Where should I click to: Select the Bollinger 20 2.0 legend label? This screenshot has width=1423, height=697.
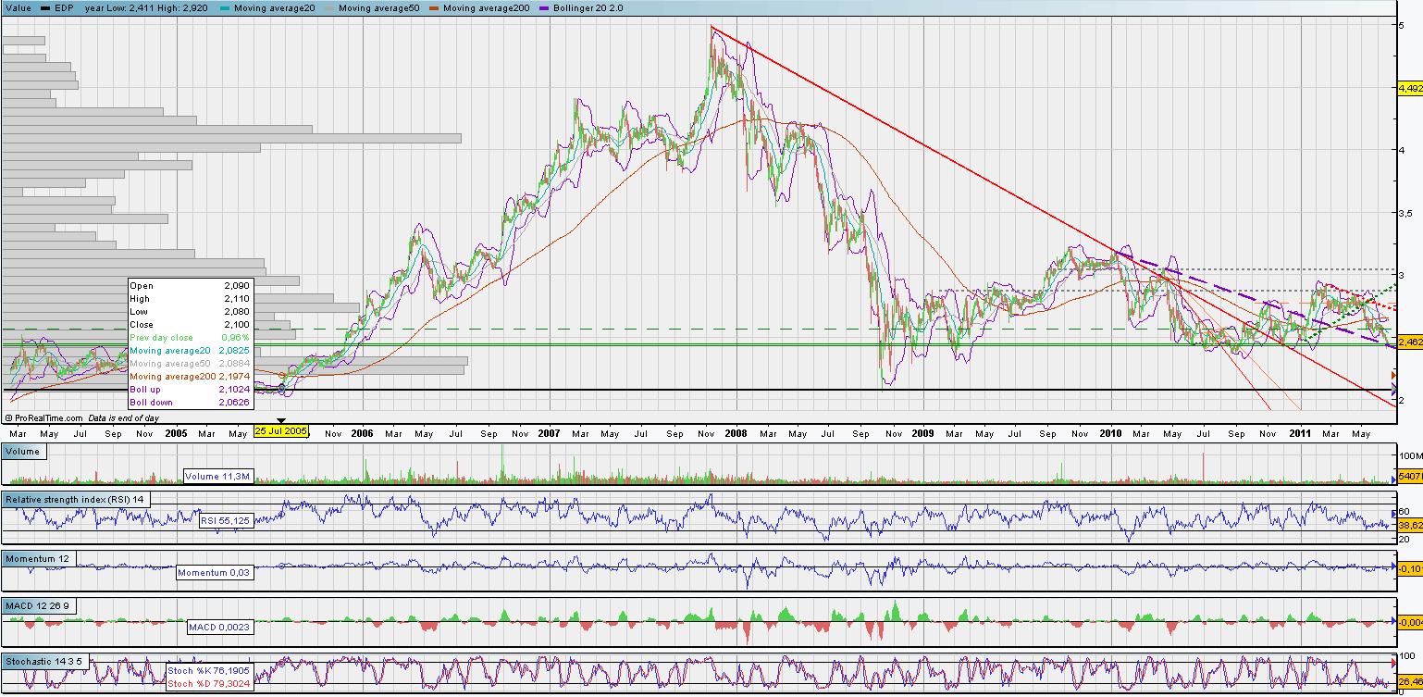point(588,8)
